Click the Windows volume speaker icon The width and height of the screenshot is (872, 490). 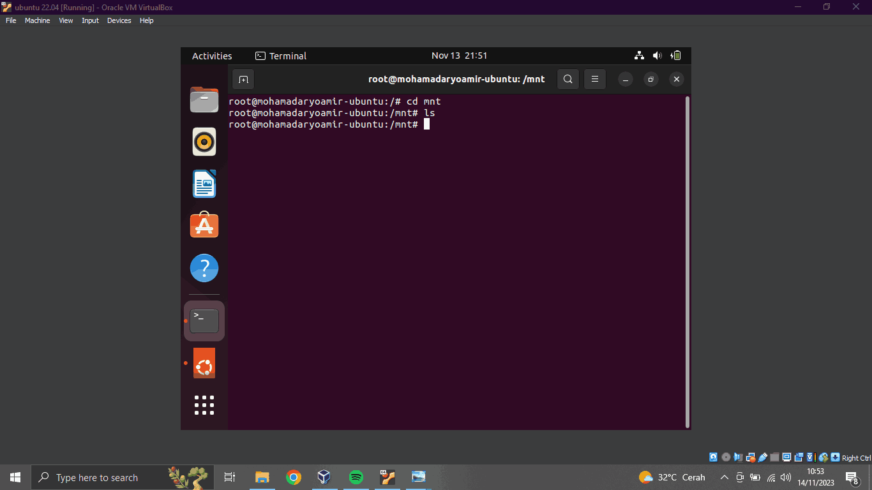tap(786, 477)
